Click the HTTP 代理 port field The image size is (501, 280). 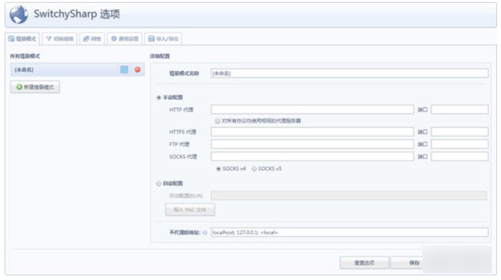pyautogui.click(x=460, y=110)
